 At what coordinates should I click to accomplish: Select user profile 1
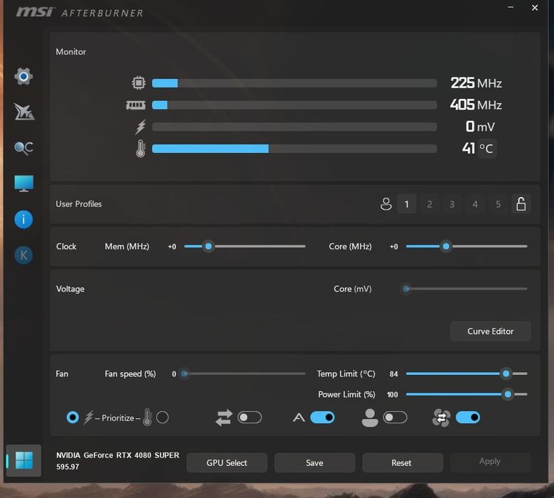tap(407, 204)
